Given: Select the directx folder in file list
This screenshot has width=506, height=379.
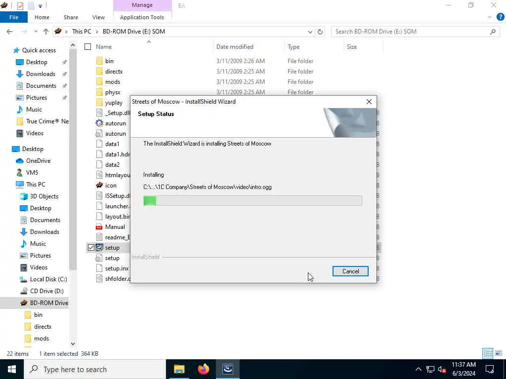Looking at the screenshot, I should click(x=114, y=72).
